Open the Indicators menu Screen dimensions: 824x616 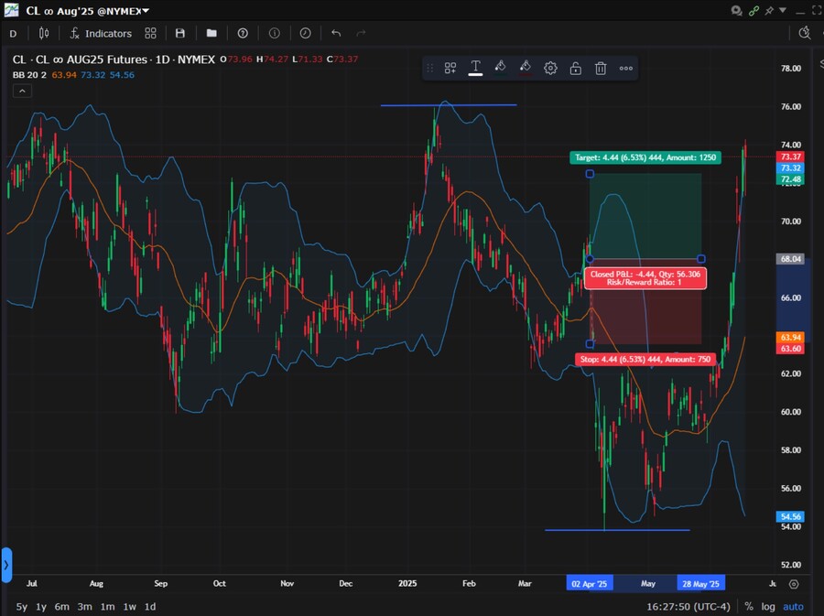101,34
